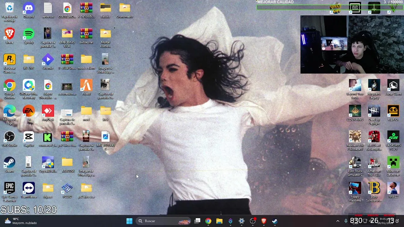Launch Beyond Two Souls game shortcut
The image size is (404, 227).
click(355, 89)
